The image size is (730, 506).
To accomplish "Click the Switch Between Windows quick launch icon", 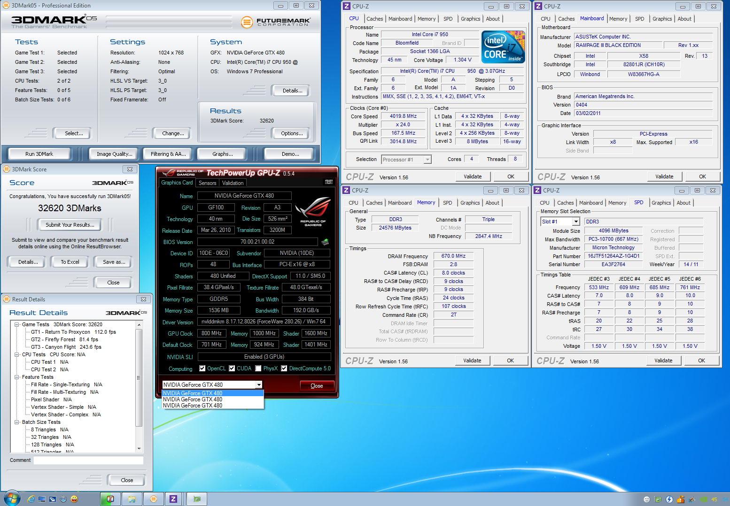I will click(53, 499).
